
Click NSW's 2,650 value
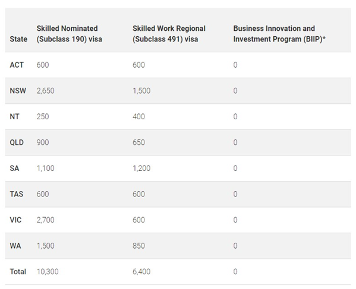tap(45, 91)
